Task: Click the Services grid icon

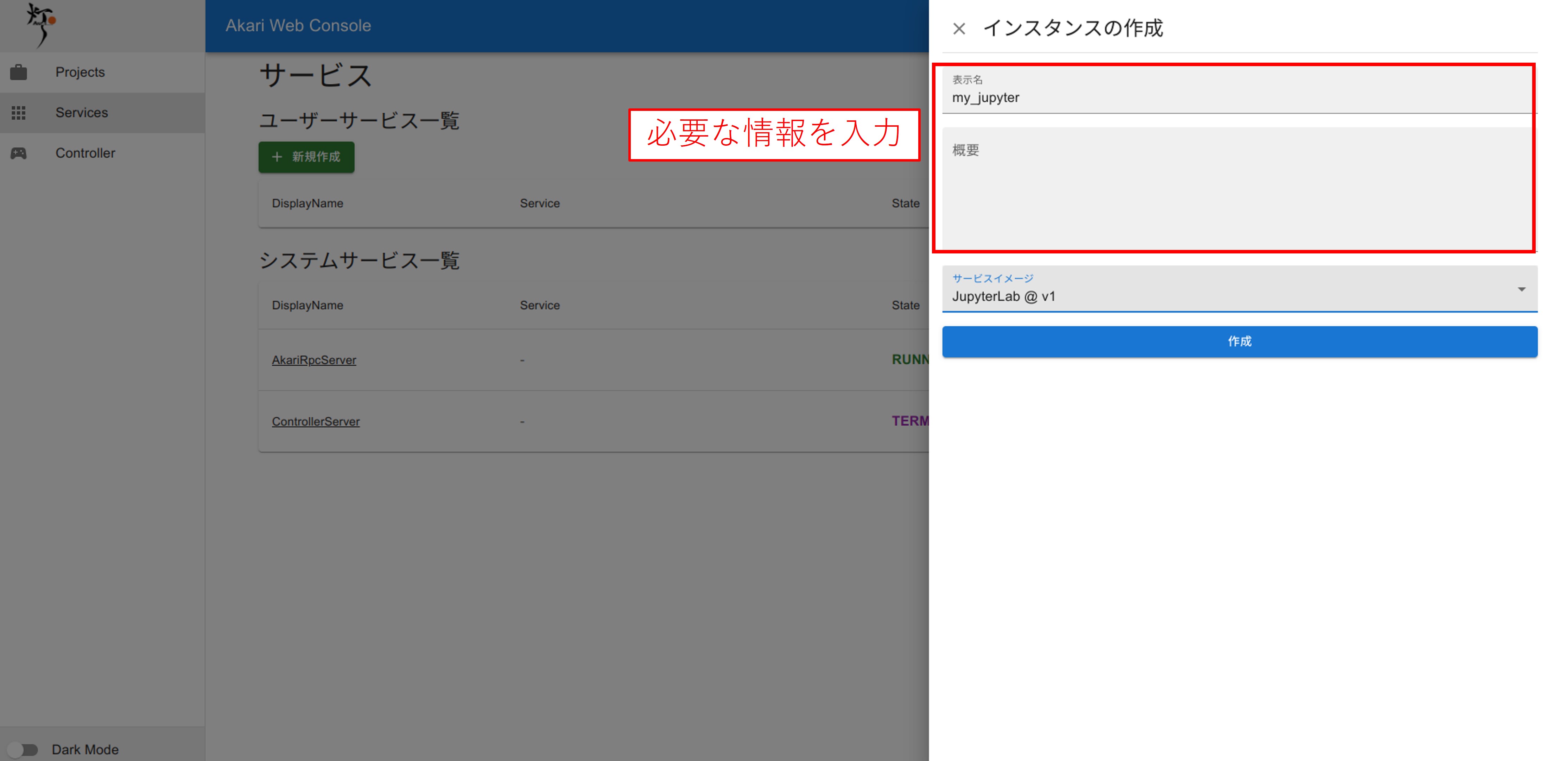Action: pyautogui.click(x=19, y=112)
